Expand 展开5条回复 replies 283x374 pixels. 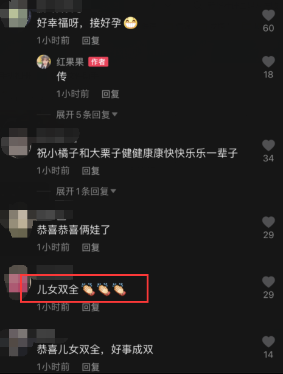click(x=87, y=115)
